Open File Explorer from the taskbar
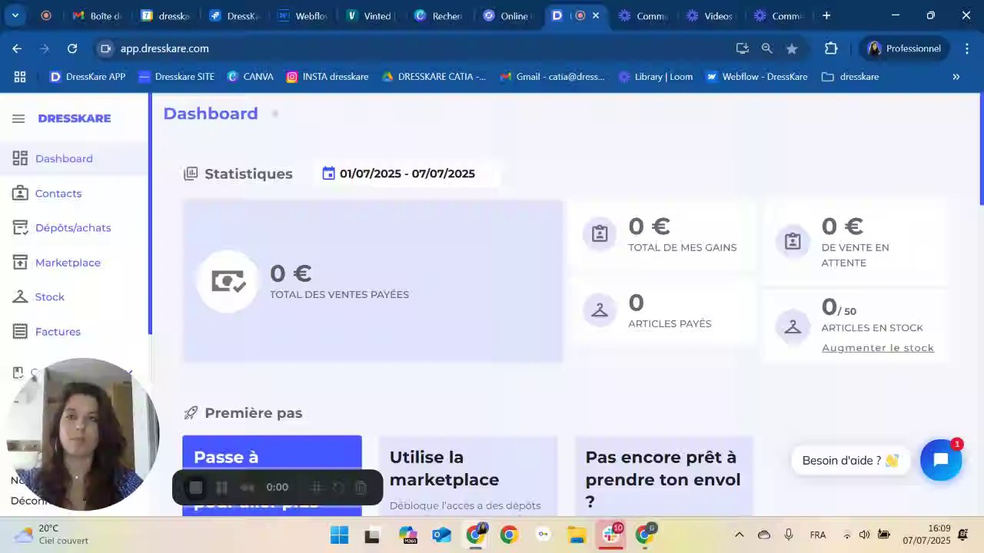 point(577,535)
